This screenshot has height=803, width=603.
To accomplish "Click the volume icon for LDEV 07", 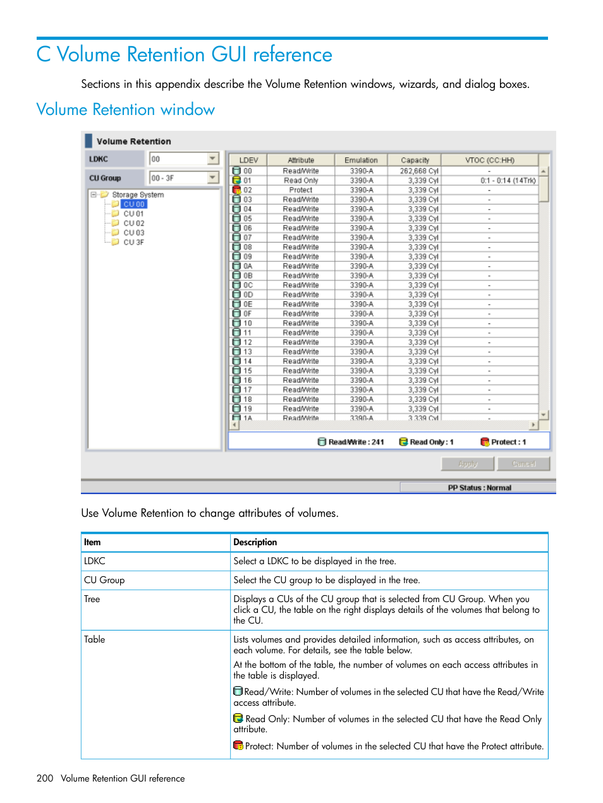I will tap(236, 238).
